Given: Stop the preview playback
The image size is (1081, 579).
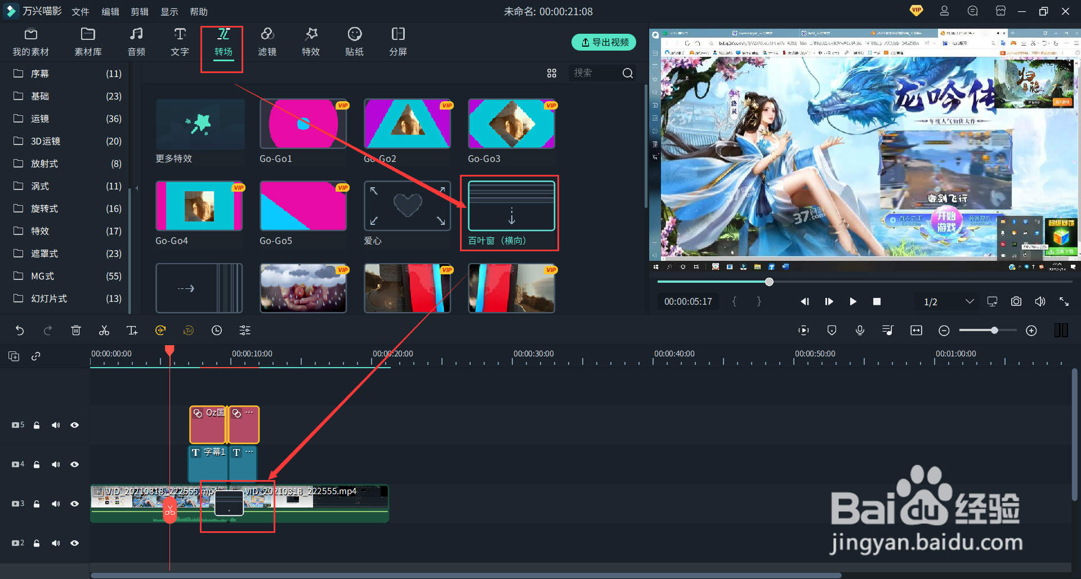Looking at the screenshot, I should [x=877, y=302].
